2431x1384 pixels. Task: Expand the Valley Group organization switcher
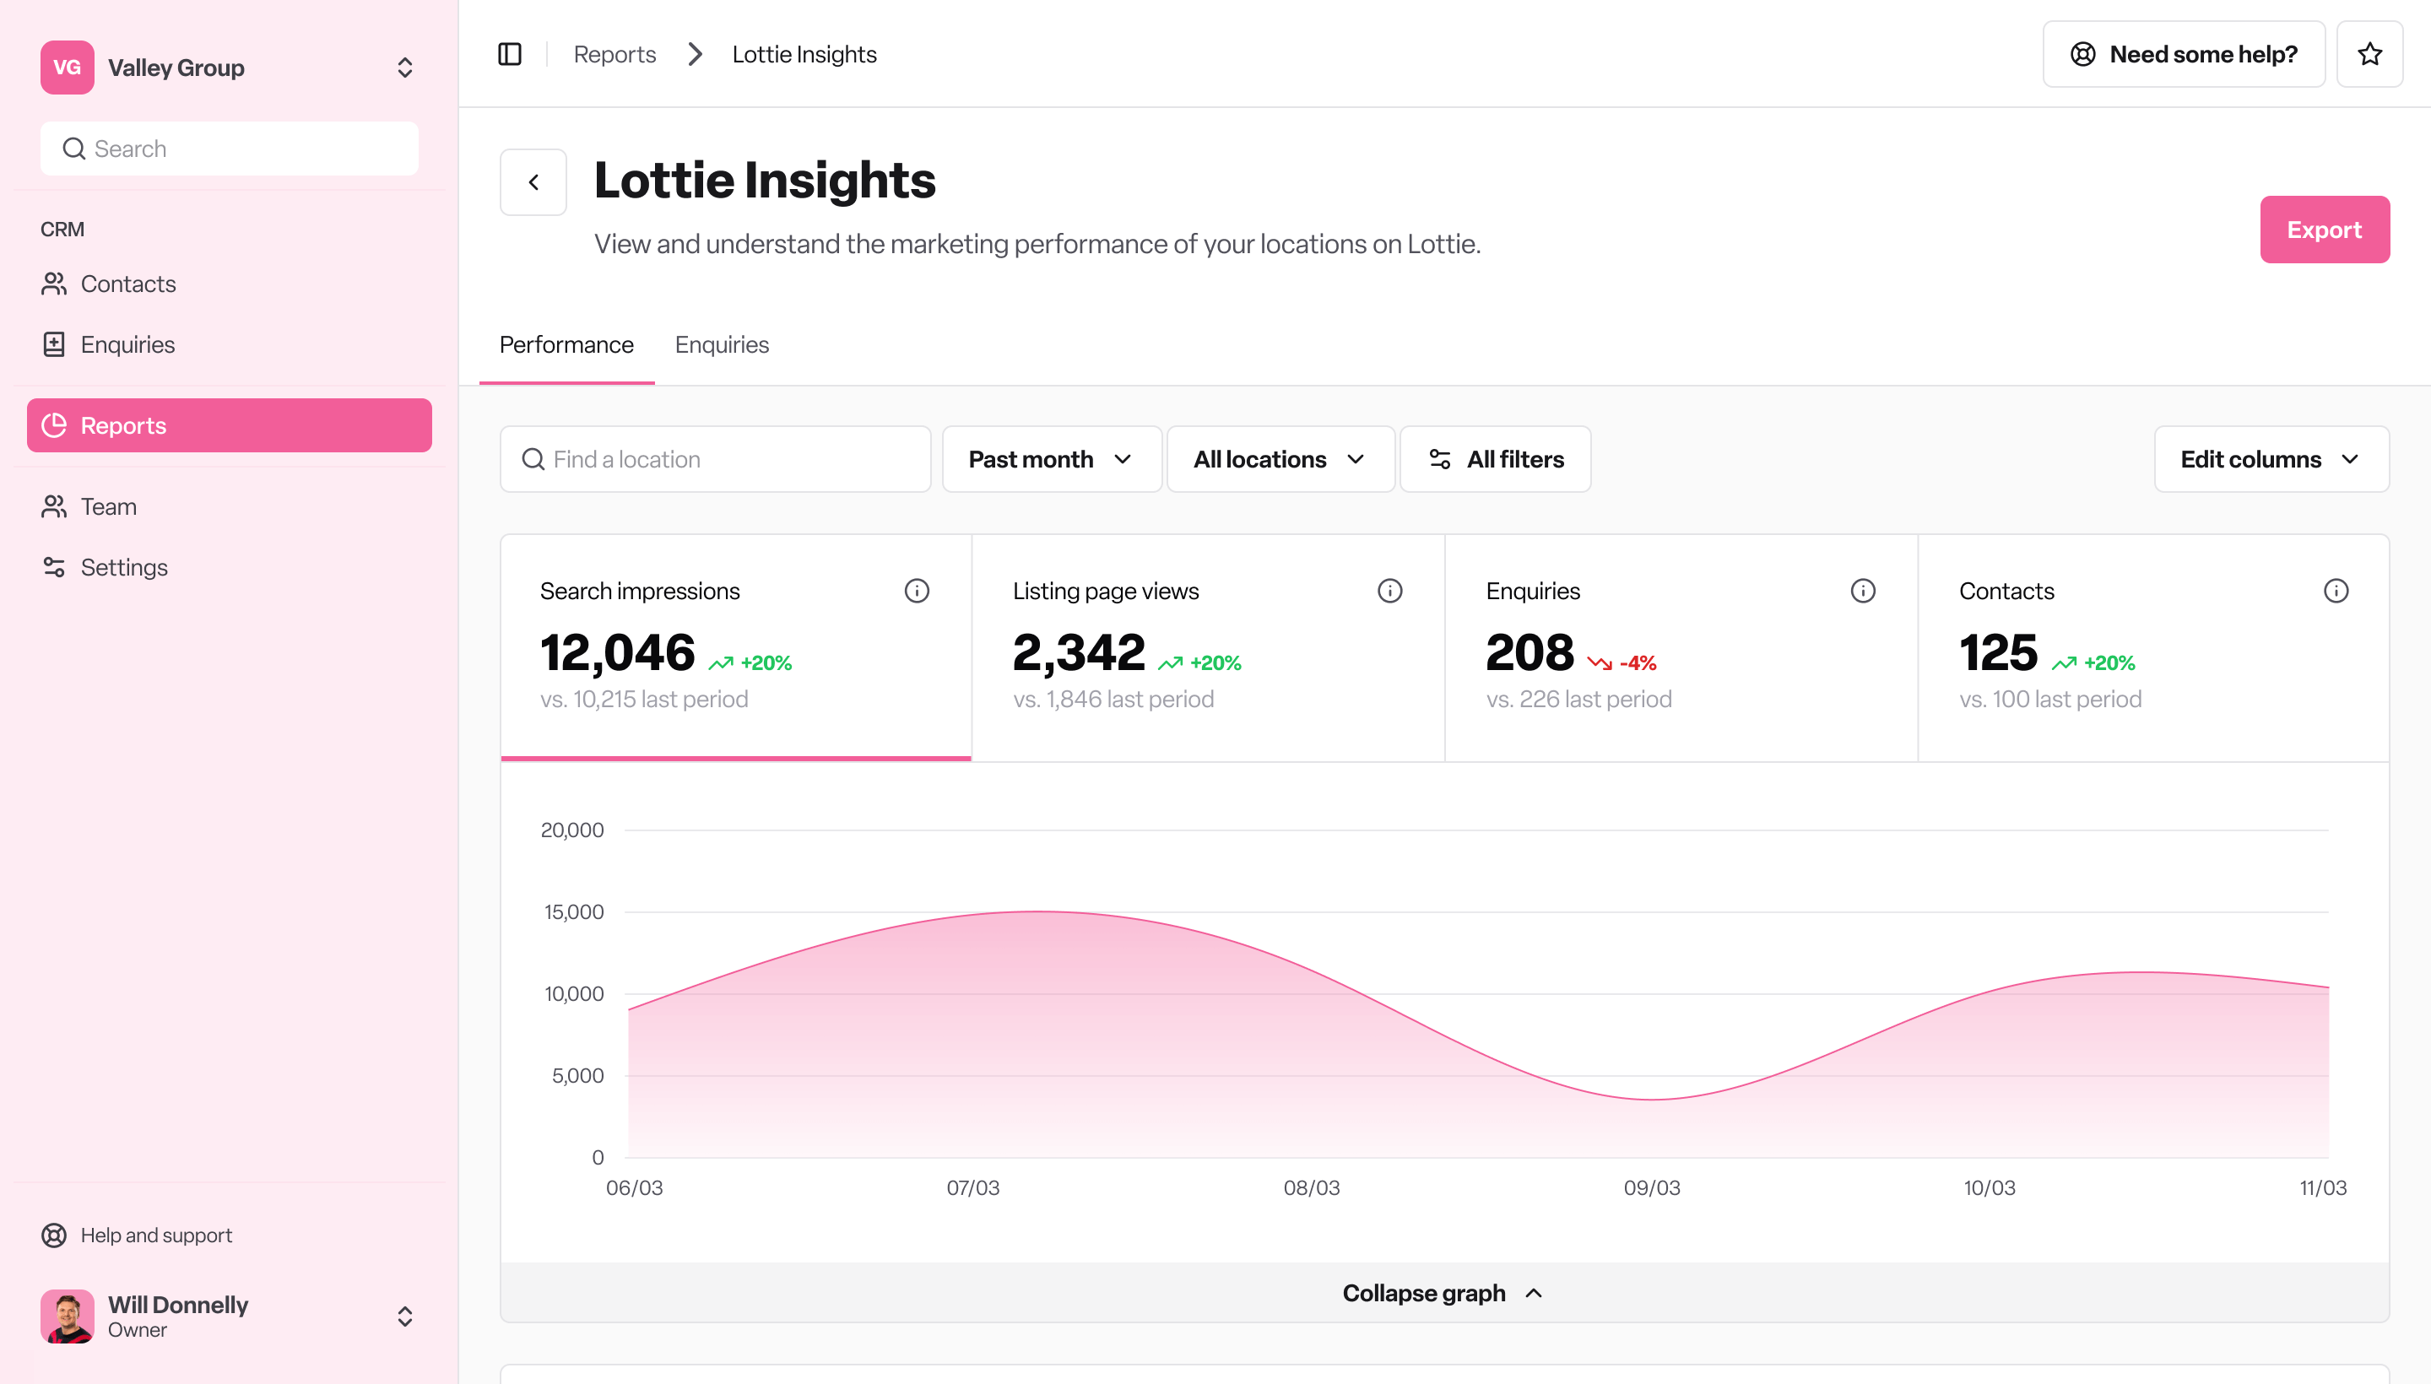point(405,68)
